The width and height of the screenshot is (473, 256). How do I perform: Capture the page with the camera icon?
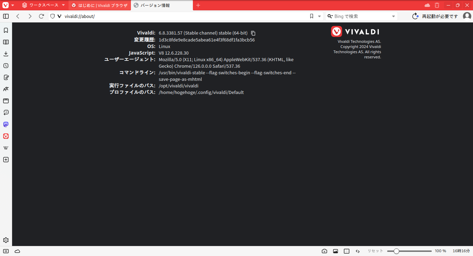(324, 251)
